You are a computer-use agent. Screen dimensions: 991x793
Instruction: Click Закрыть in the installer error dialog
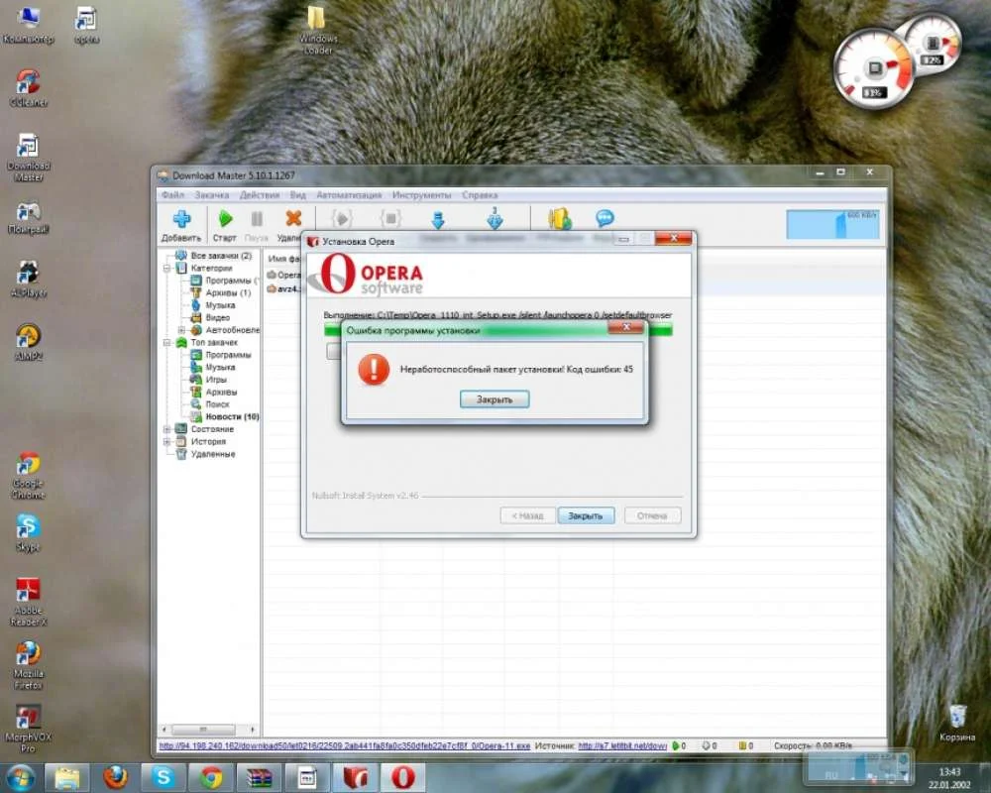[x=495, y=399]
